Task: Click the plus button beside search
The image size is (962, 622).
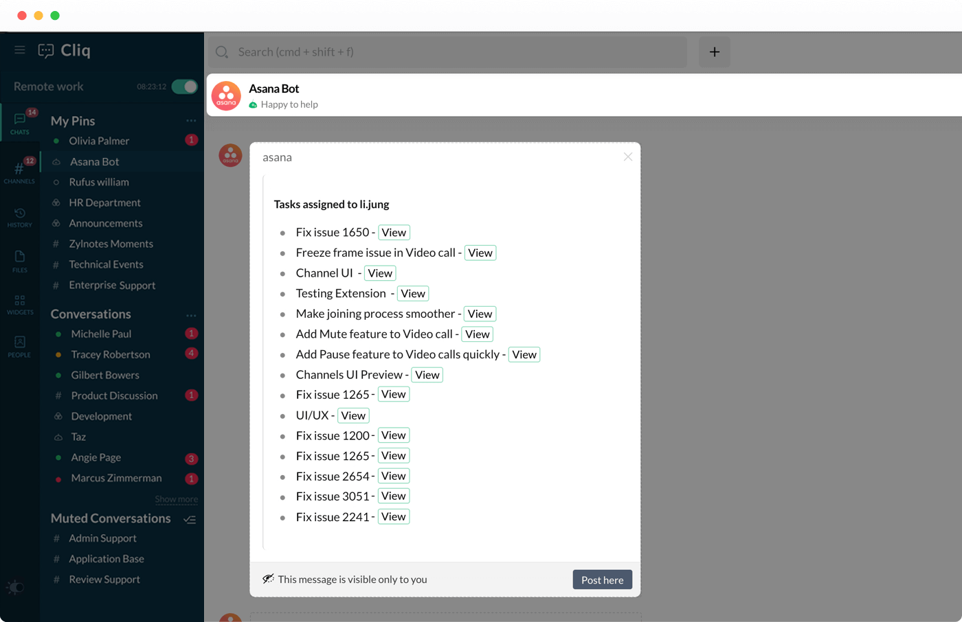Action: [x=715, y=52]
